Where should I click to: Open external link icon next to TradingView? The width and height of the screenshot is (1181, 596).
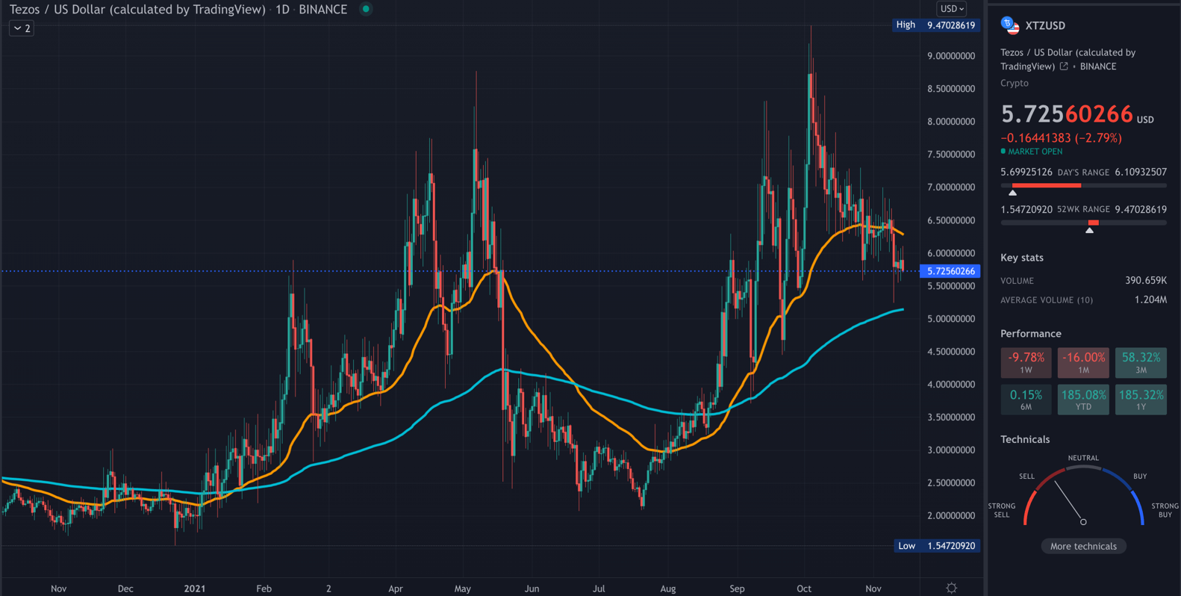coord(1064,66)
